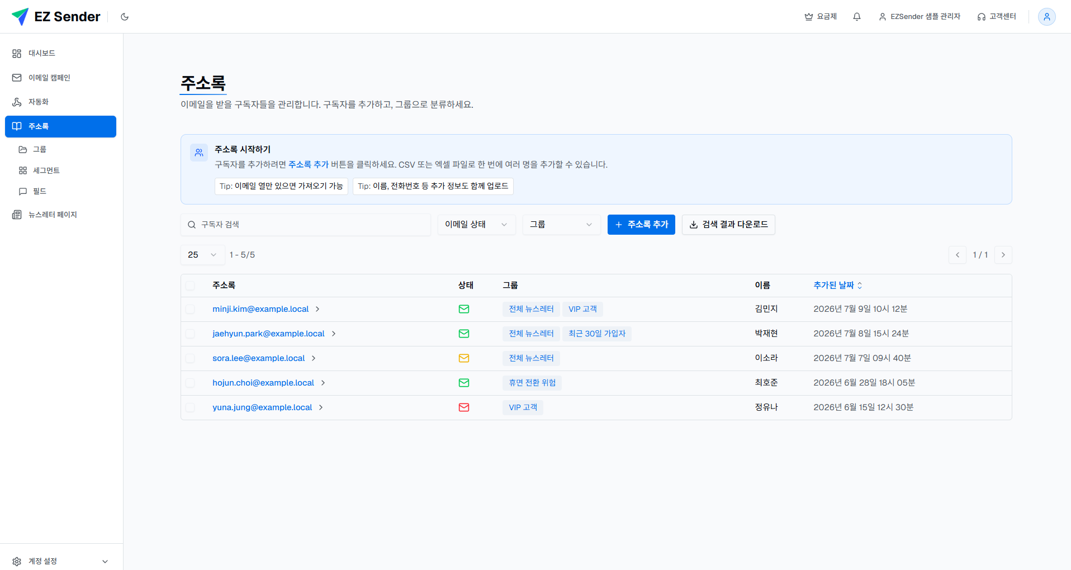This screenshot has width=1071, height=570.
Task: Click the EZ Sender logo
Action: tap(56, 17)
